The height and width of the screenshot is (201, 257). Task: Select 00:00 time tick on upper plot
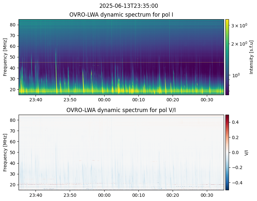[104, 100]
